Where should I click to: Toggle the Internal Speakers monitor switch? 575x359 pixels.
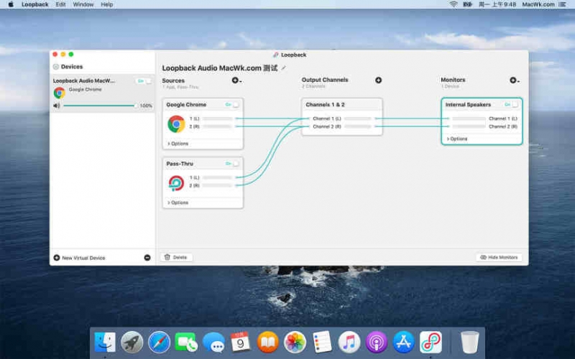(x=511, y=105)
